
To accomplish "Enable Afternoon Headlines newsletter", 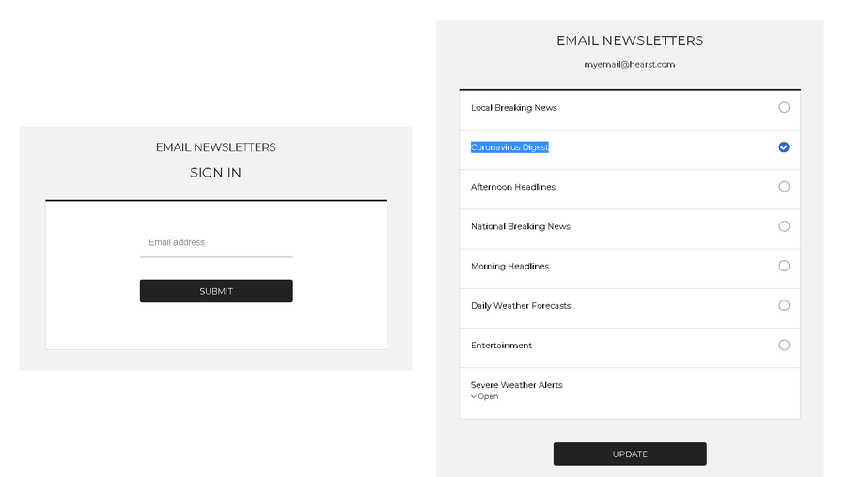I will (784, 187).
